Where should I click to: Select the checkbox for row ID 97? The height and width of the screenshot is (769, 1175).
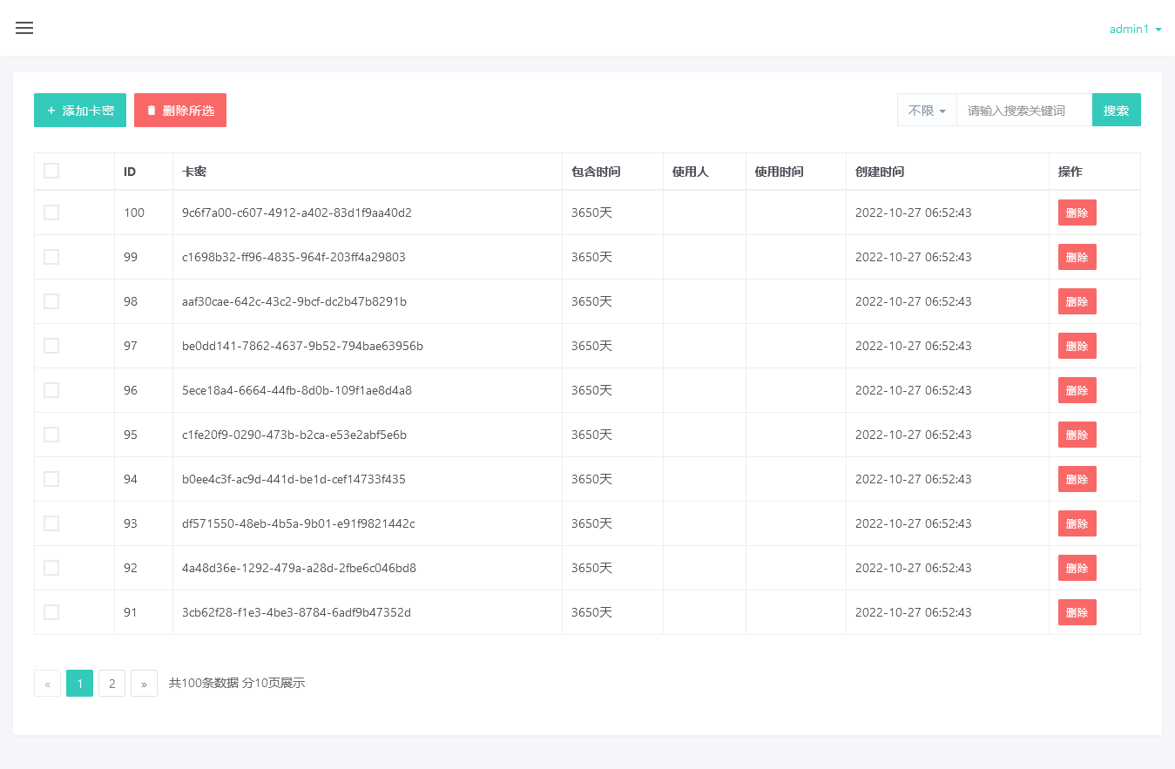tap(51, 346)
